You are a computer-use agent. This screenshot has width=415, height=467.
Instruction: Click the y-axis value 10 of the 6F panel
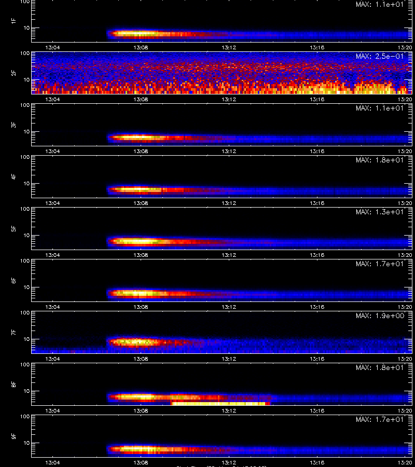click(x=26, y=287)
